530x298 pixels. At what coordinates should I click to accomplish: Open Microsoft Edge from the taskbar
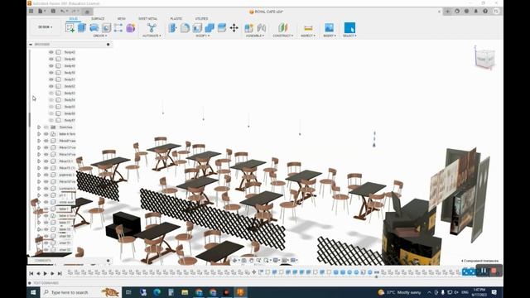point(157,292)
